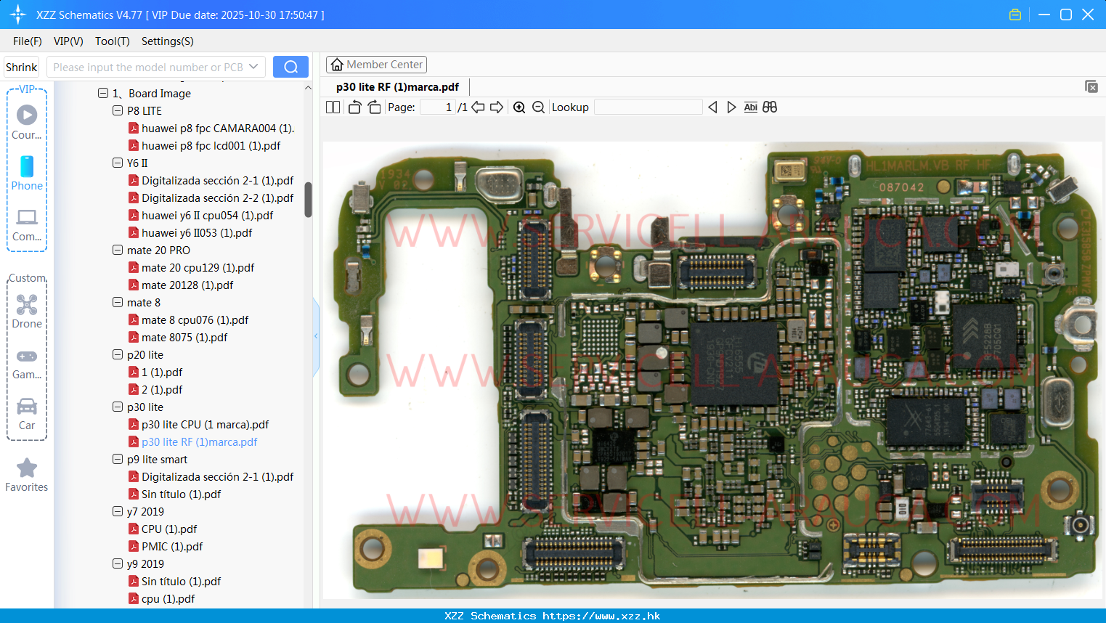Select p30 lite RF (1)marca.pdf tab

click(x=397, y=86)
